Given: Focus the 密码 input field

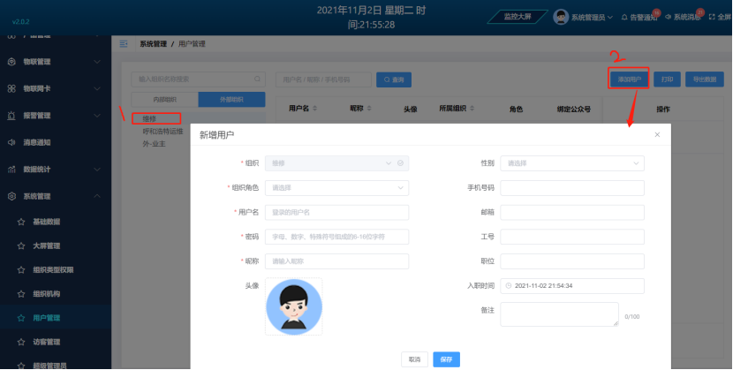Looking at the screenshot, I should pyautogui.click(x=337, y=237).
